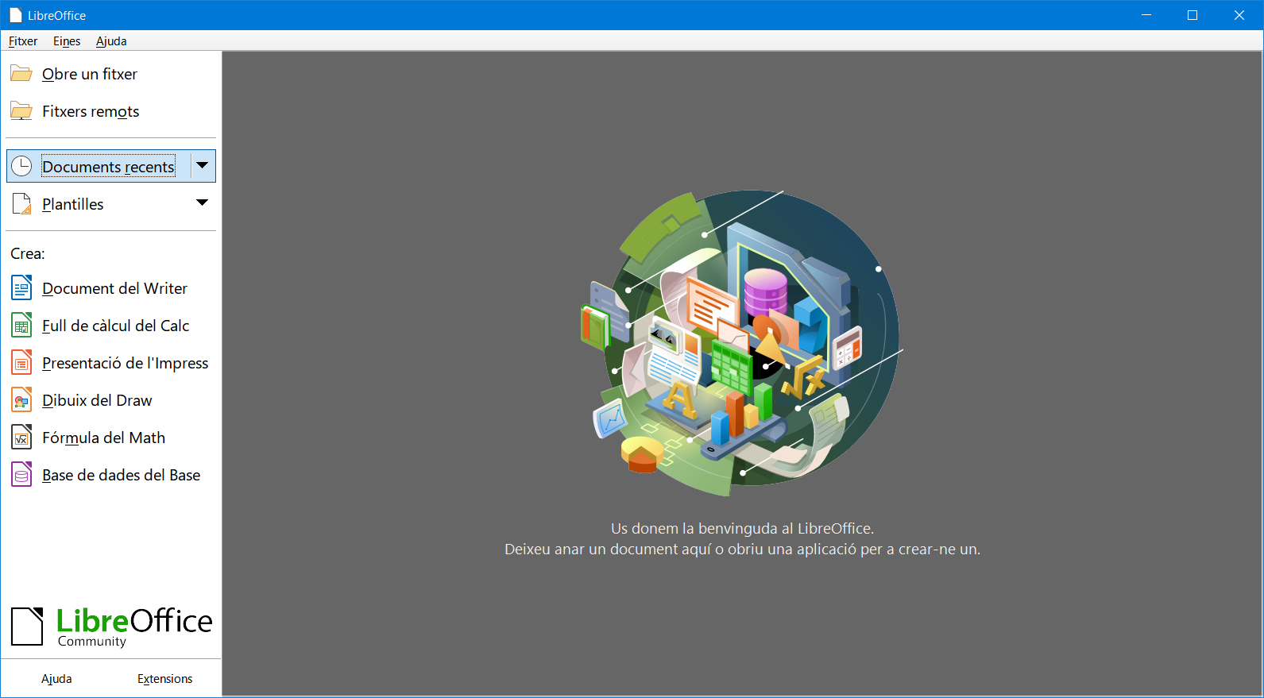Click the LibreOffice Community logo
Screen dimensions: 1264x698
[111, 627]
